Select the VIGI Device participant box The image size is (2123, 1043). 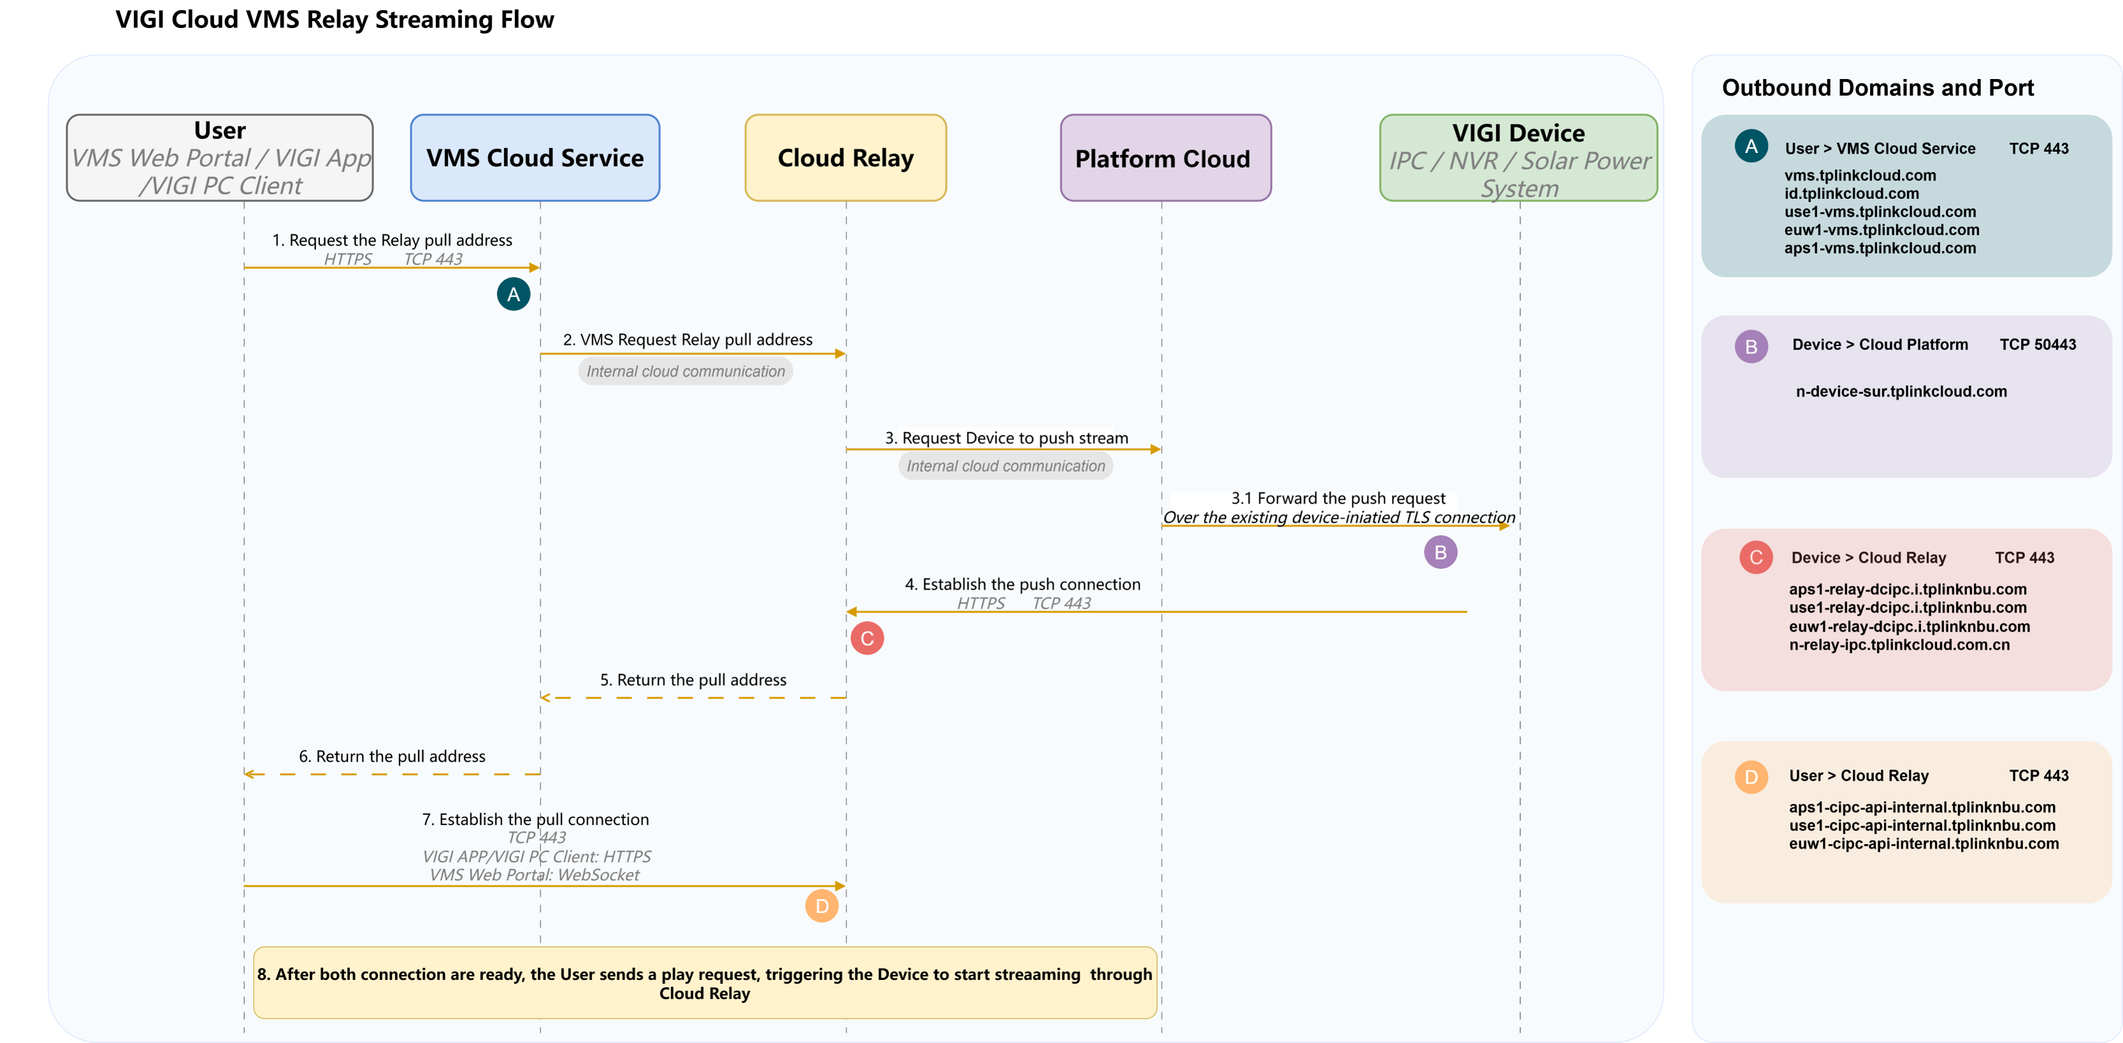(x=1519, y=157)
